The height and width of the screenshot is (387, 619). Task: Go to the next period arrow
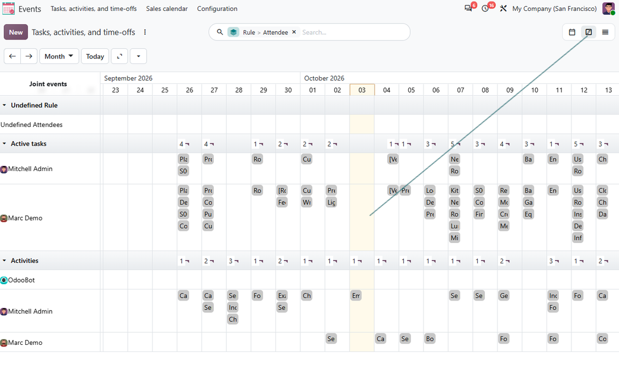[x=29, y=56]
